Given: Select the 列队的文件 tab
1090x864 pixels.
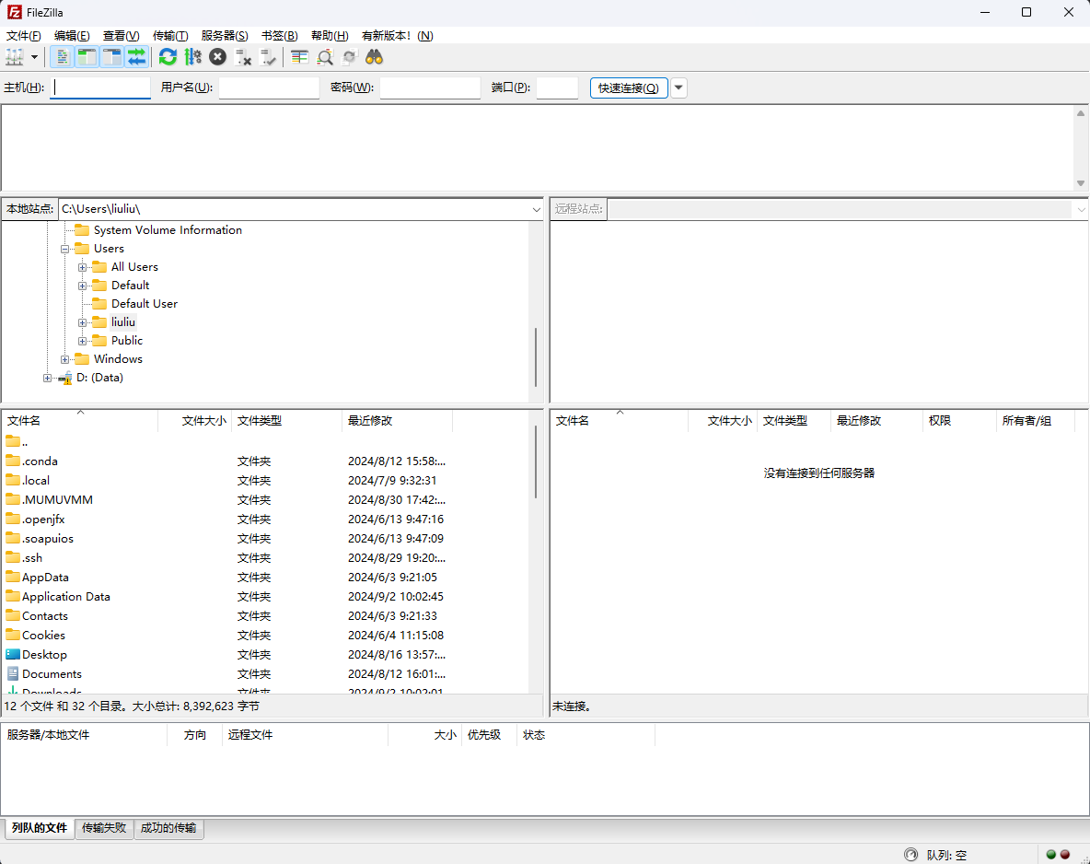Looking at the screenshot, I should point(40,828).
